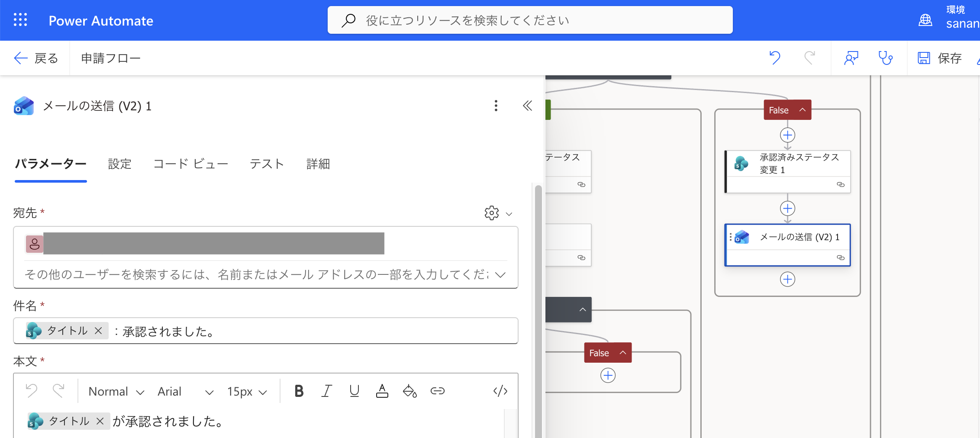
Task: Undo in the body rich text editor
Action: (32, 391)
